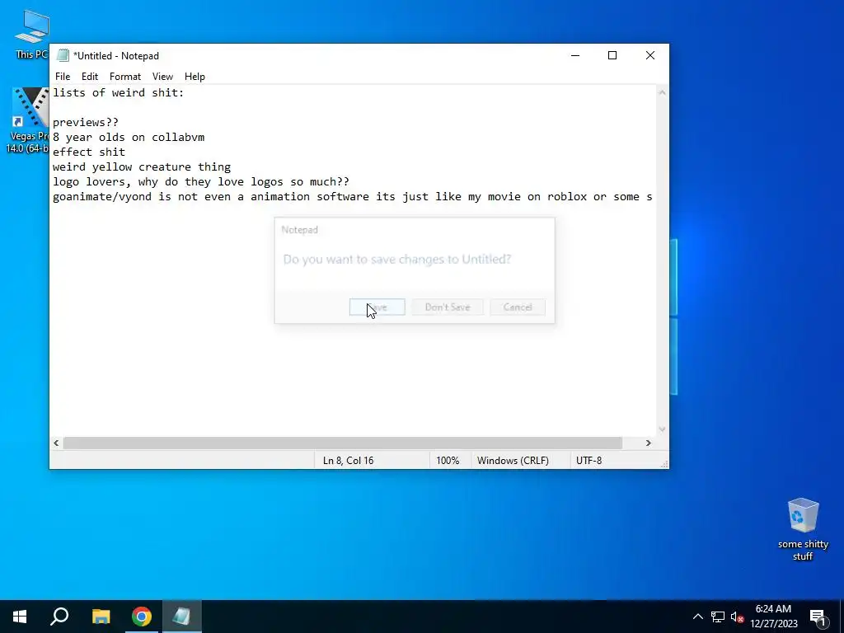
Task: Click the horizontal scrollbar right arrow
Action: click(649, 443)
